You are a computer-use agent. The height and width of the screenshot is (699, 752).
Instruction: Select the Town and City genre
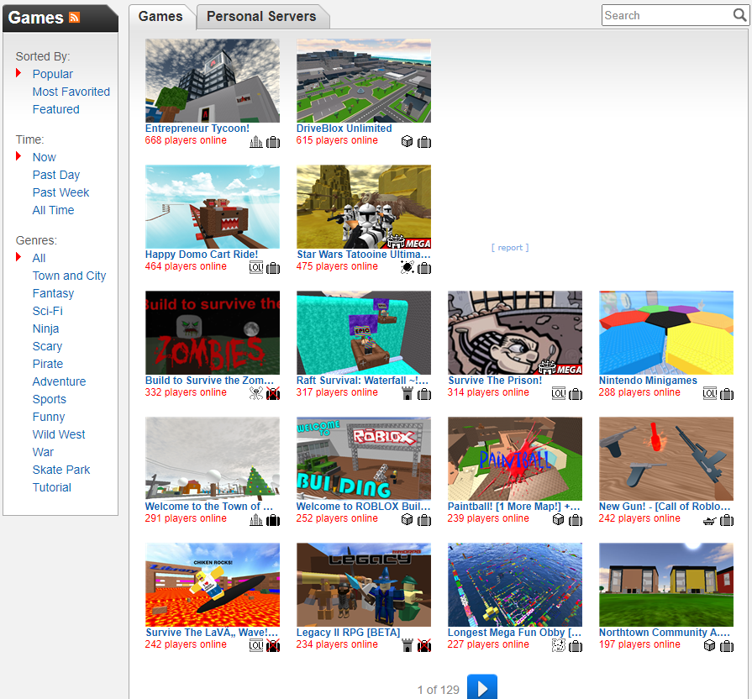coord(69,276)
